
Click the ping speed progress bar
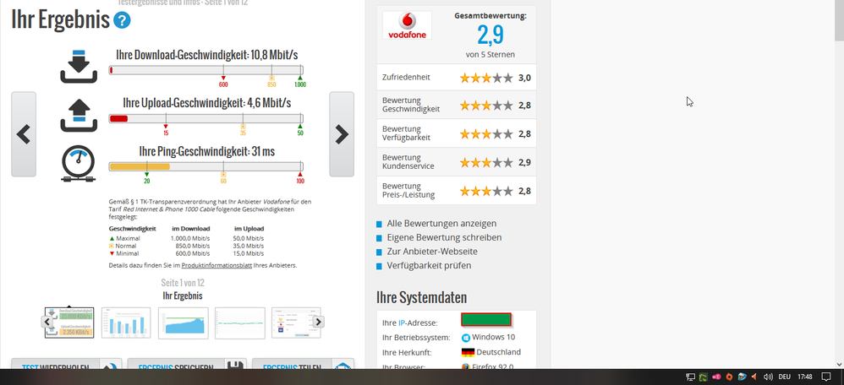coord(206,166)
